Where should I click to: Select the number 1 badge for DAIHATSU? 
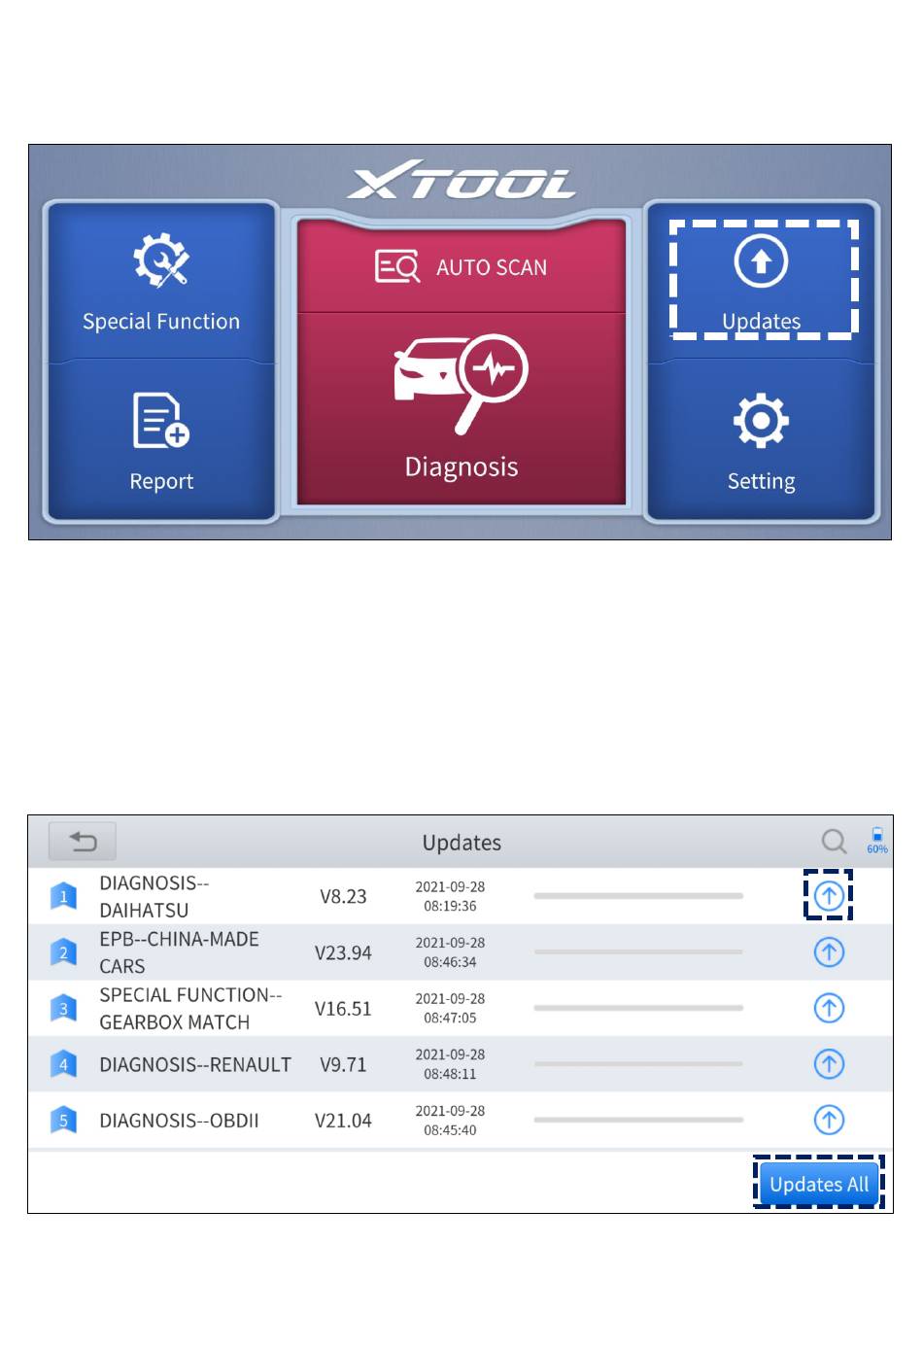(x=63, y=896)
